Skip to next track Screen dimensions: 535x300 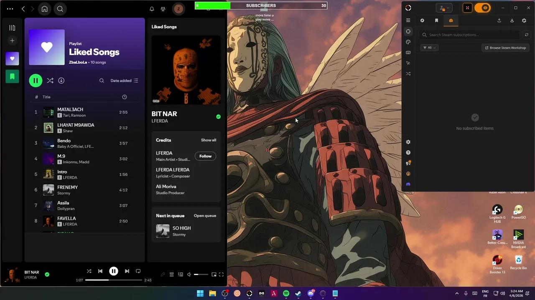pyautogui.click(x=127, y=271)
